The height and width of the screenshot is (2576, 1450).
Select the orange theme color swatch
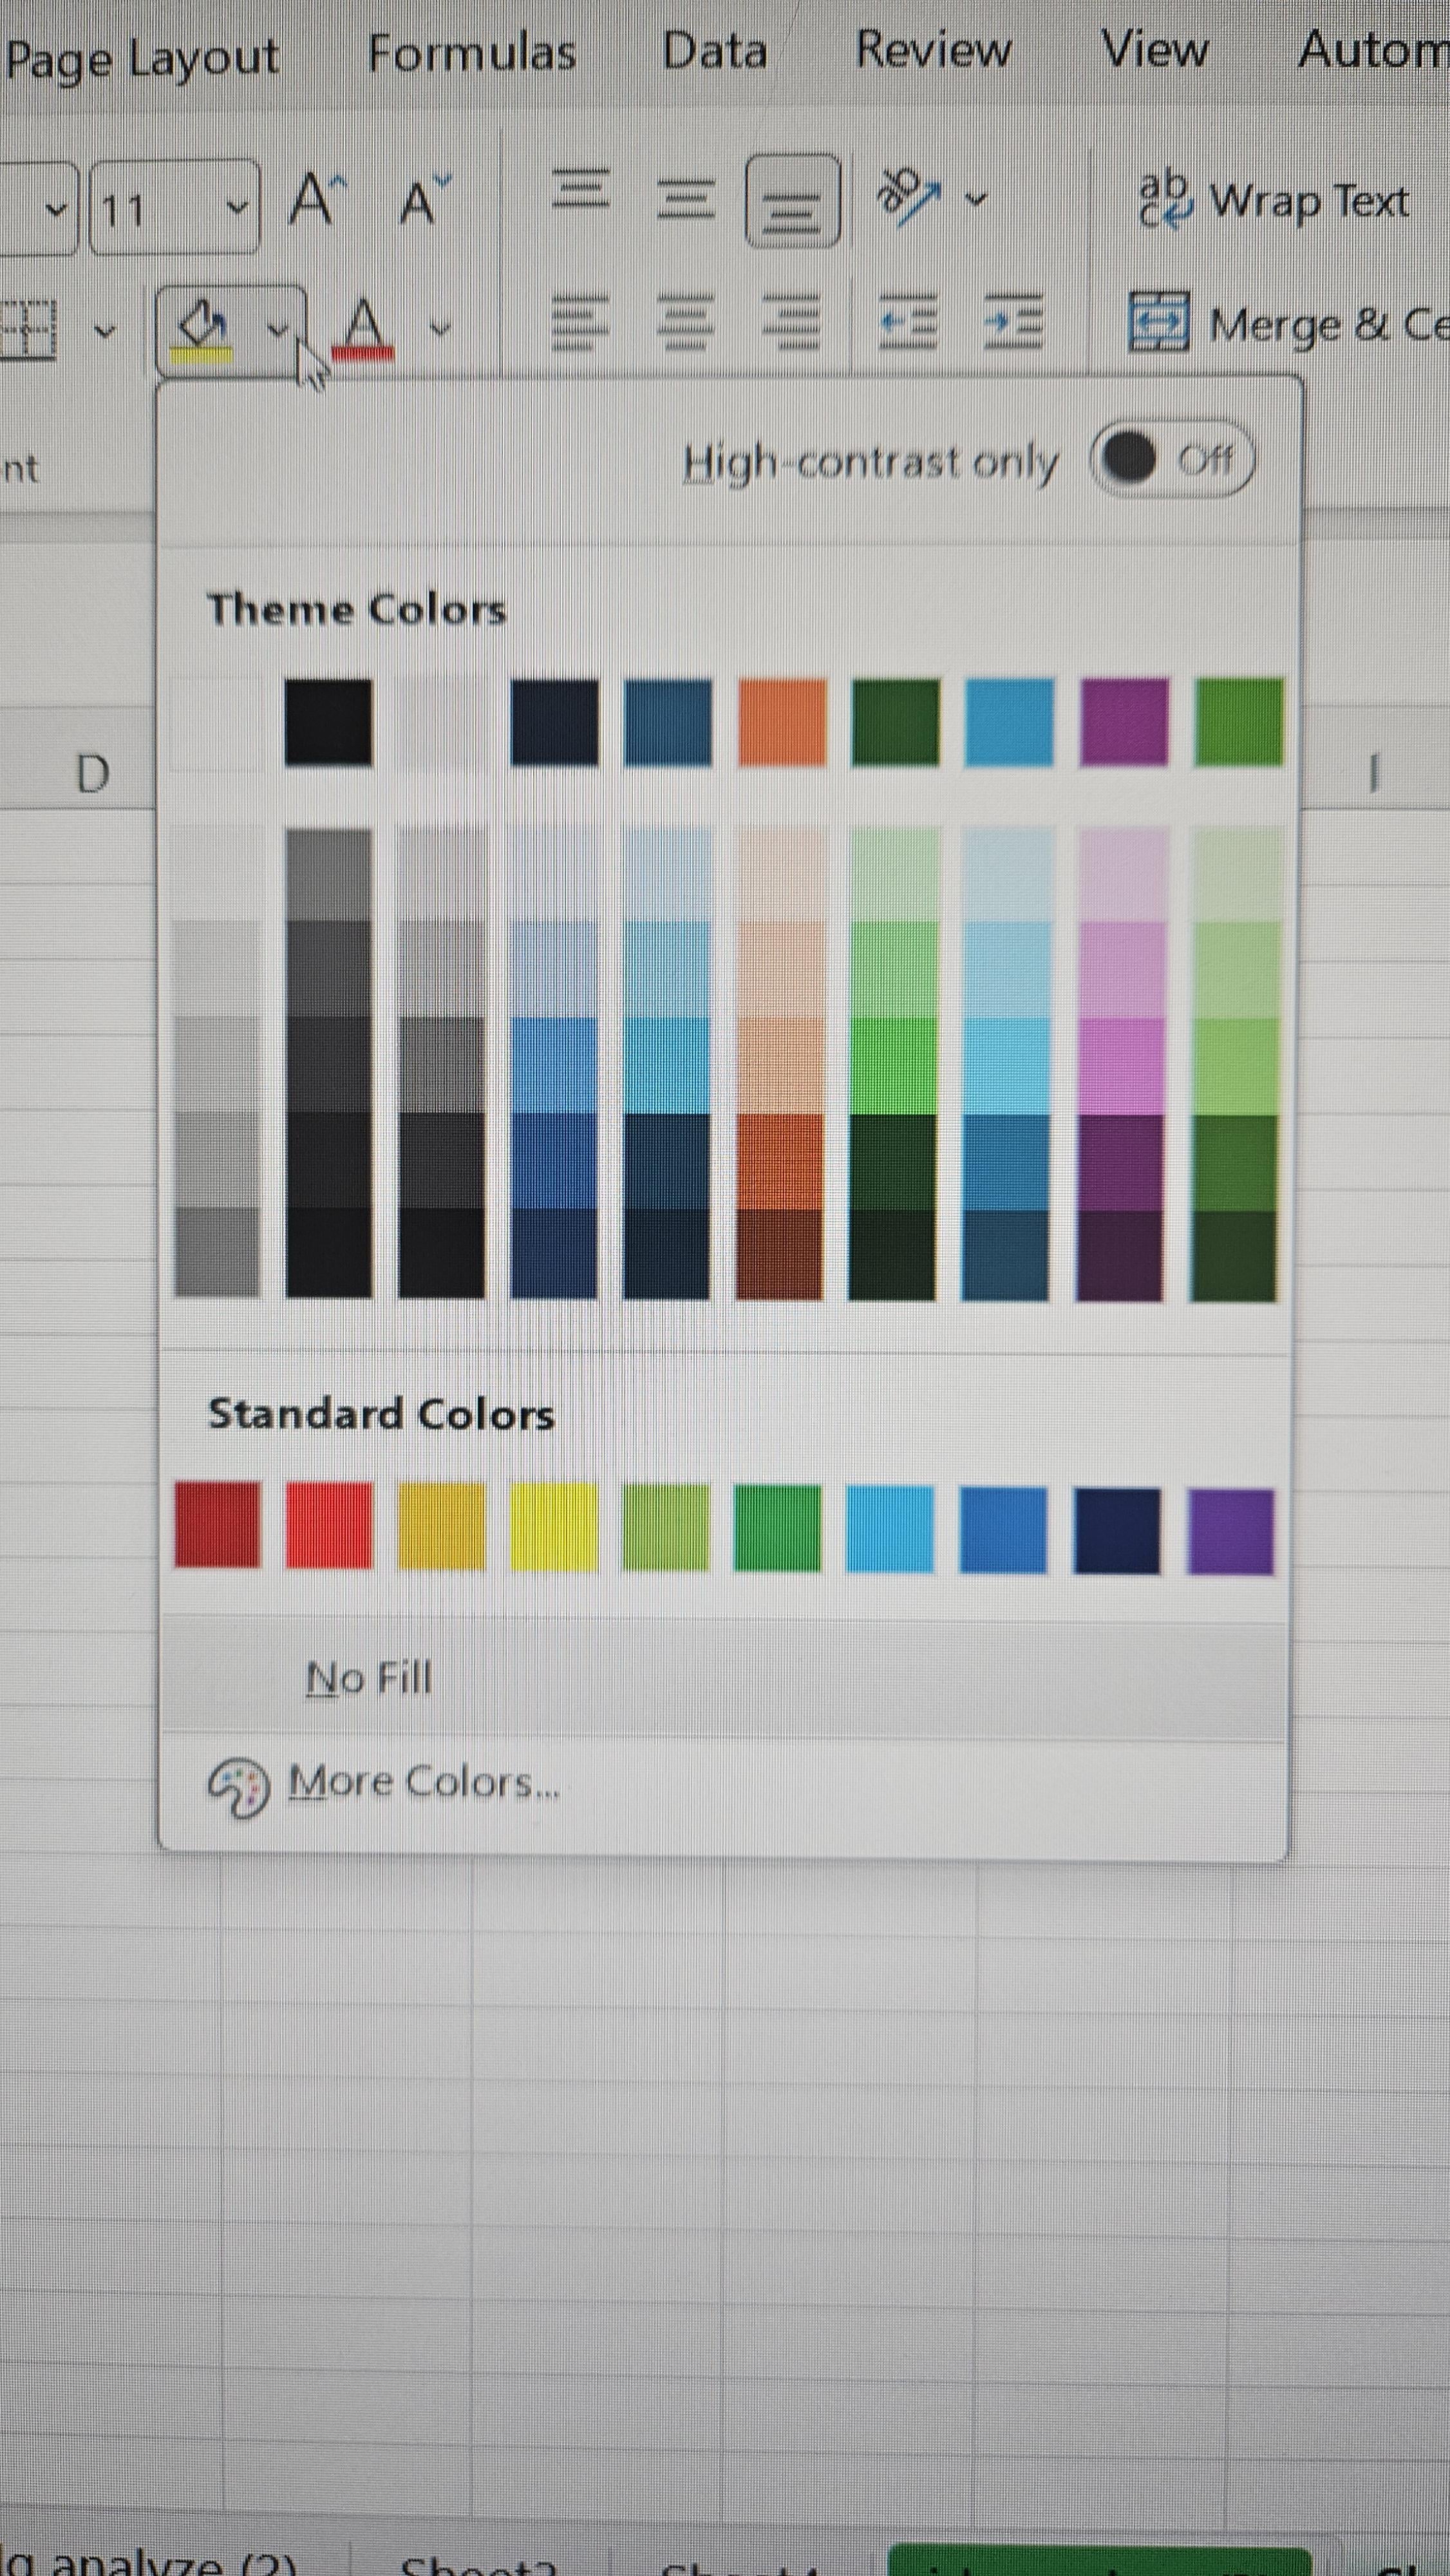pyautogui.click(x=782, y=722)
